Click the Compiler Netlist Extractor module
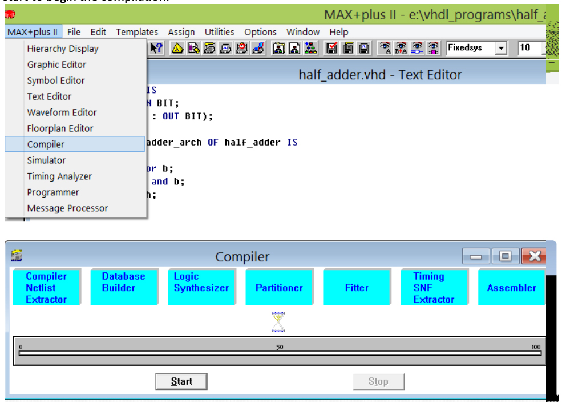This screenshot has height=403, width=562. coord(47,287)
